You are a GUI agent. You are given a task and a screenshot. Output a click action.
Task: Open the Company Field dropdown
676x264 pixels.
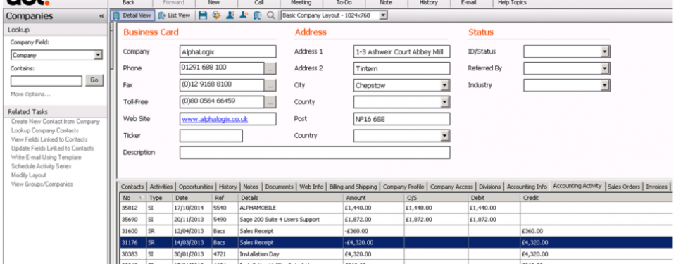[x=99, y=55]
